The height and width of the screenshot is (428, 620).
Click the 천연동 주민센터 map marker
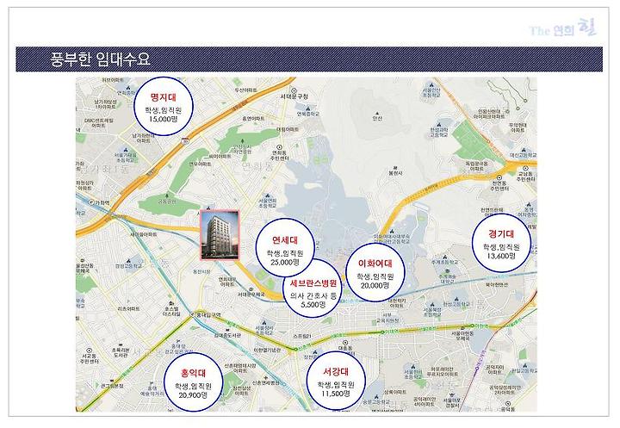(x=499, y=183)
